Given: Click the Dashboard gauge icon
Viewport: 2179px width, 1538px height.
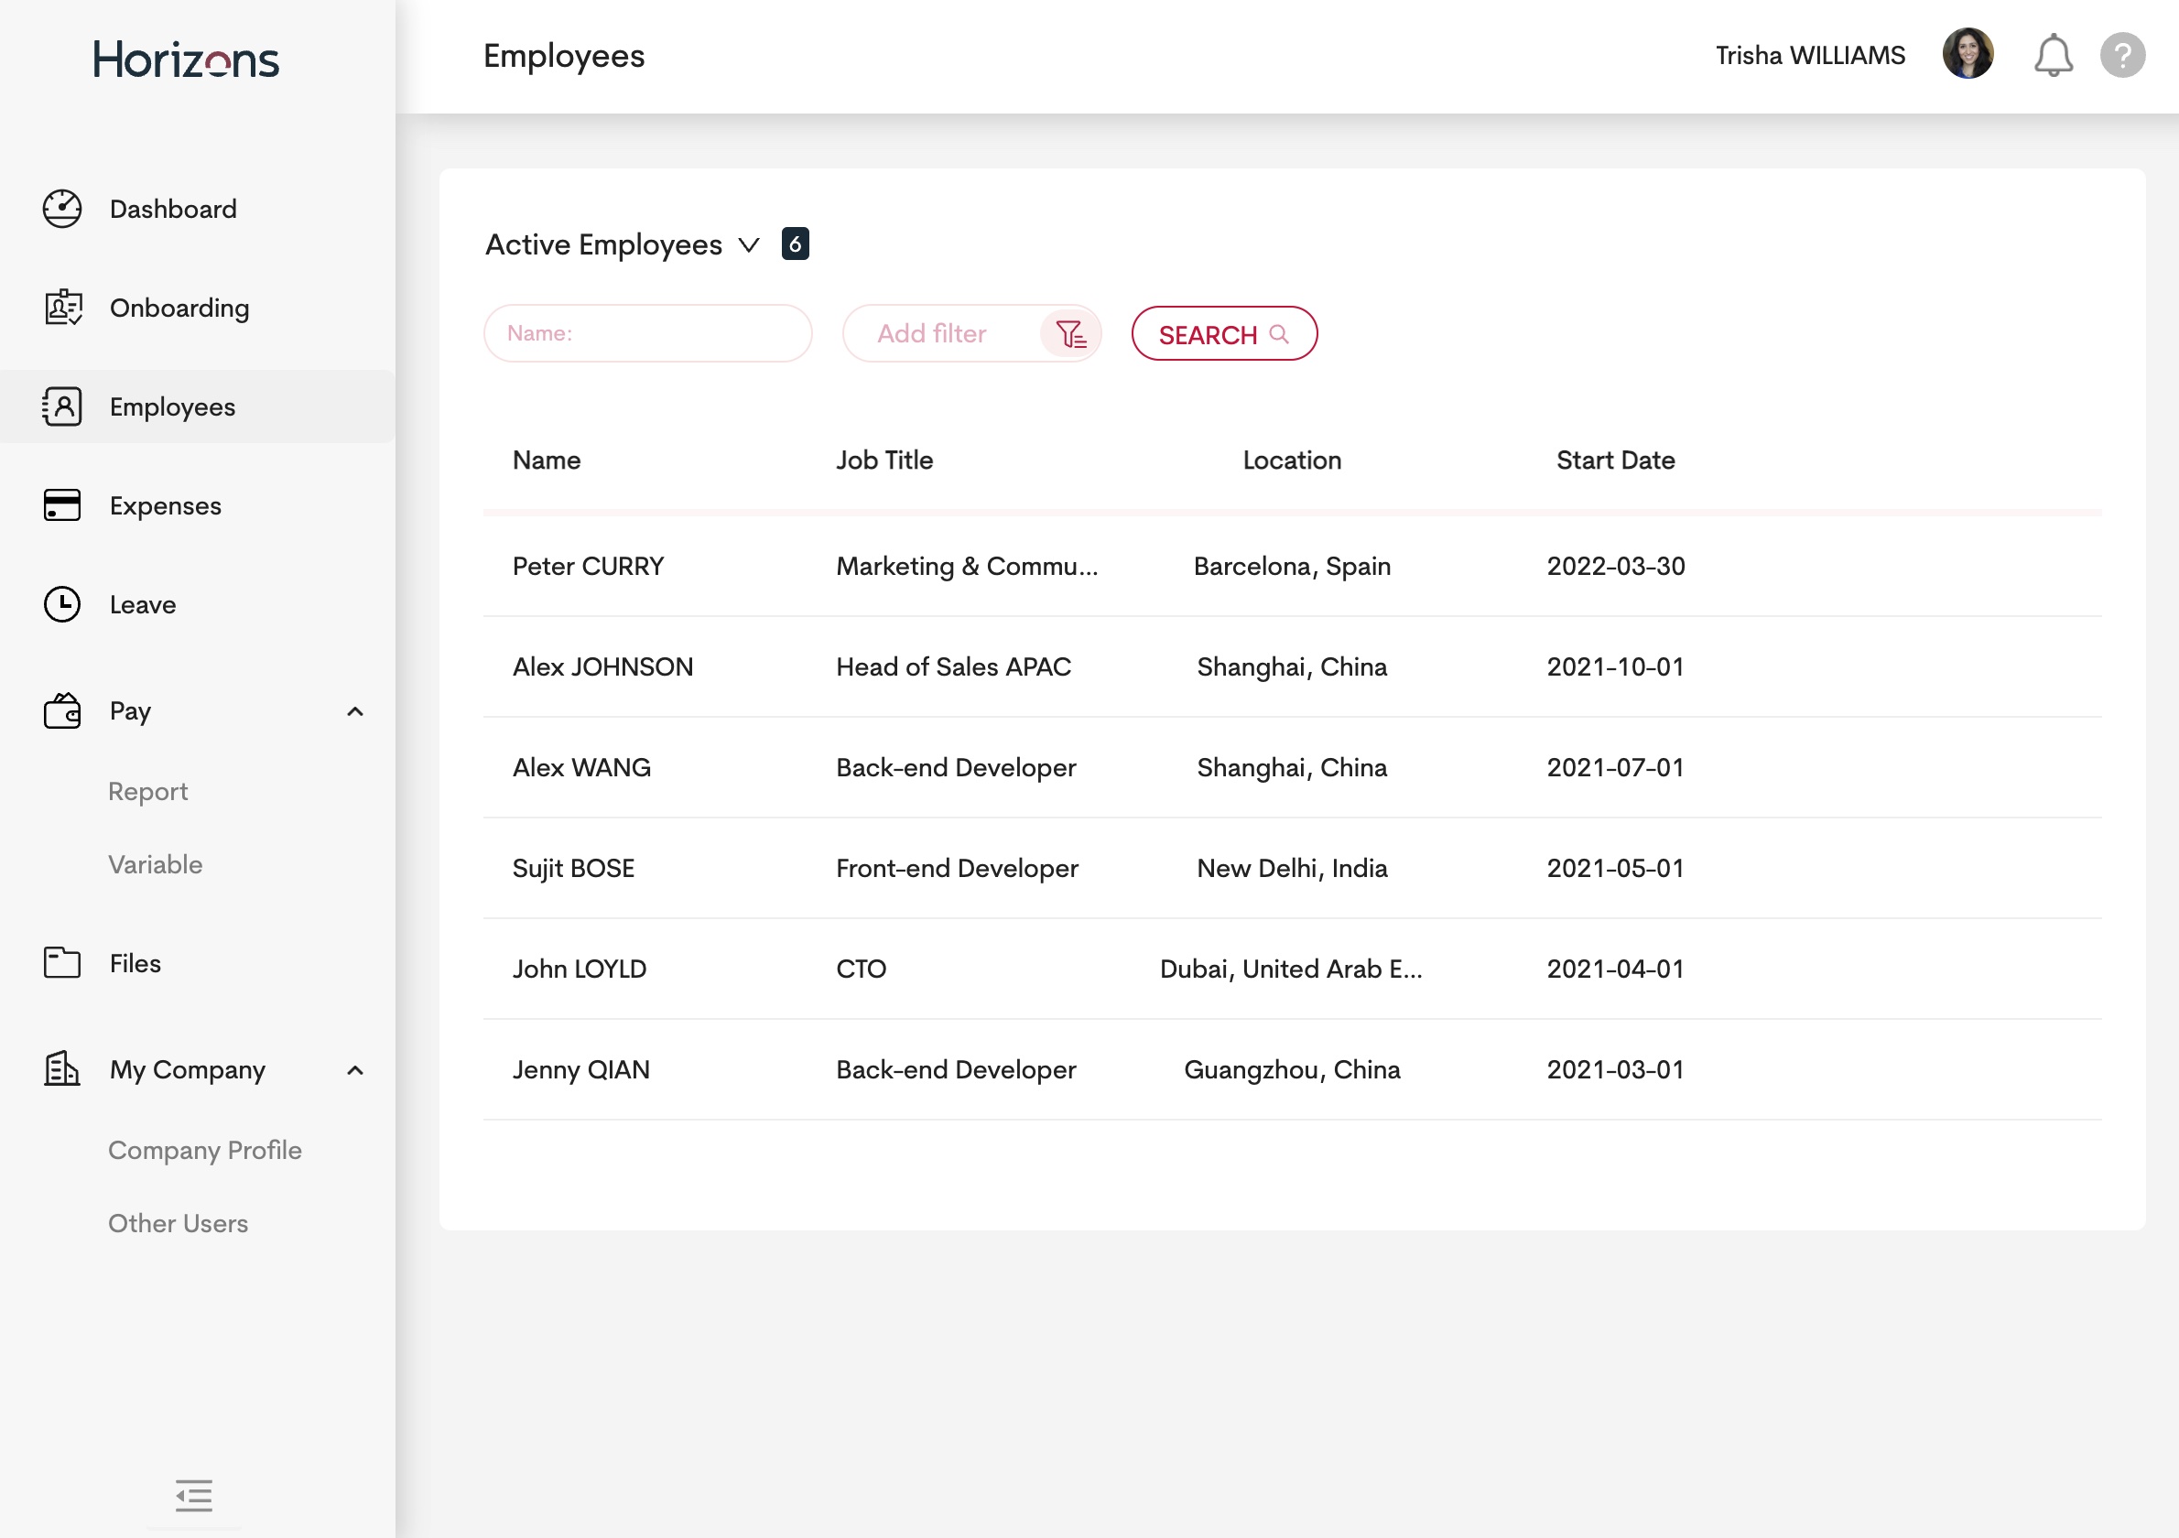Looking at the screenshot, I should point(61,209).
